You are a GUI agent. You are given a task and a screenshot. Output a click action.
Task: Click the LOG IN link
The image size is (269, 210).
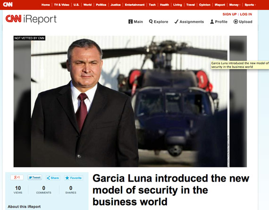[x=246, y=14]
